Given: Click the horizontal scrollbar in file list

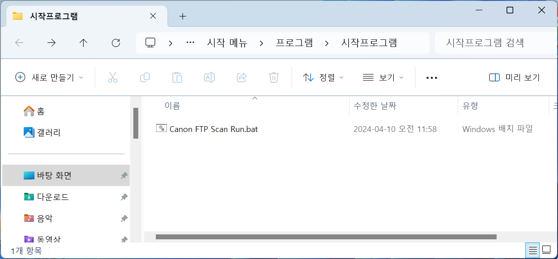Looking at the screenshot, I should pos(326,237).
